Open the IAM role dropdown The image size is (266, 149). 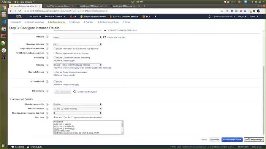tap(78, 37)
